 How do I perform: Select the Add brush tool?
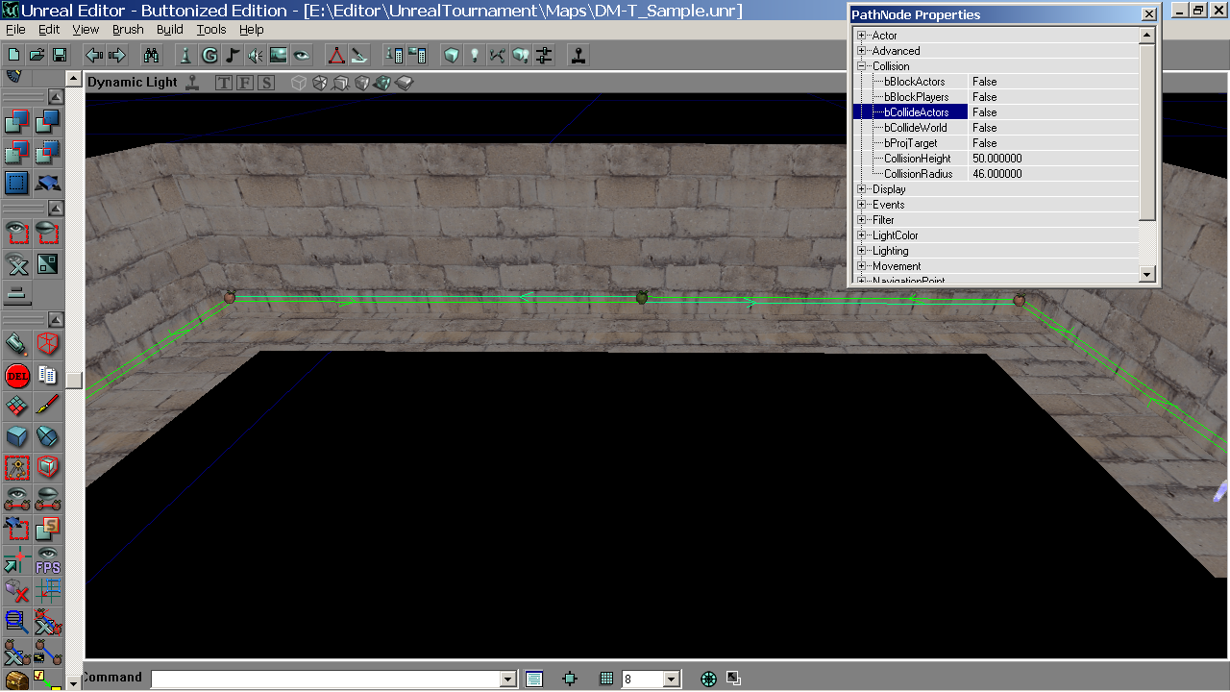point(17,122)
